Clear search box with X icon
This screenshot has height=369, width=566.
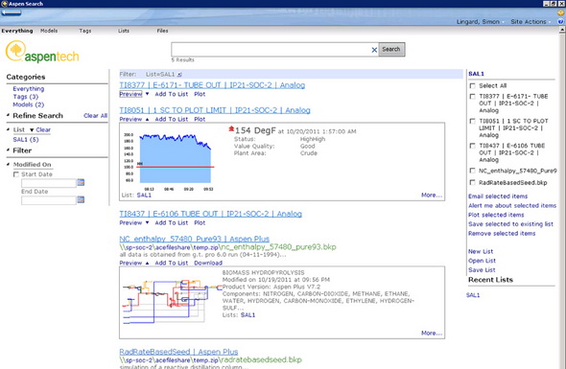pyautogui.click(x=374, y=50)
